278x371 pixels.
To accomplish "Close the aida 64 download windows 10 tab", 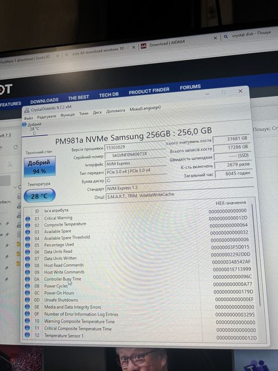I will point(133,48).
